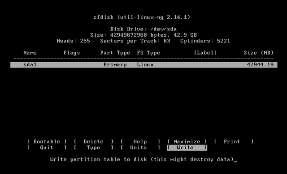Click the Flags column header
The height and width of the screenshot is (174, 287).
[x=72, y=53]
